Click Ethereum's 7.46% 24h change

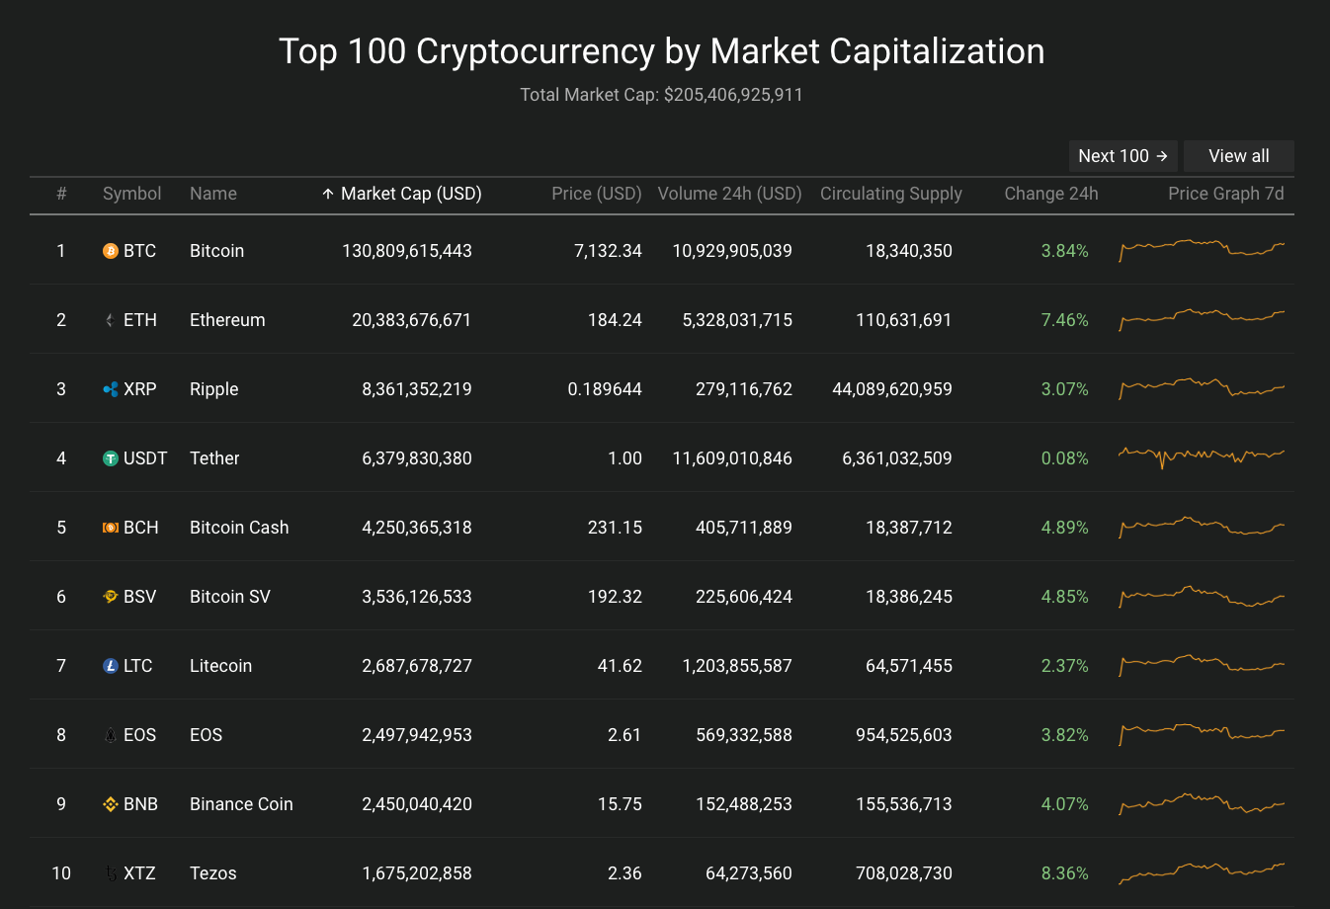click(1065, 320)
